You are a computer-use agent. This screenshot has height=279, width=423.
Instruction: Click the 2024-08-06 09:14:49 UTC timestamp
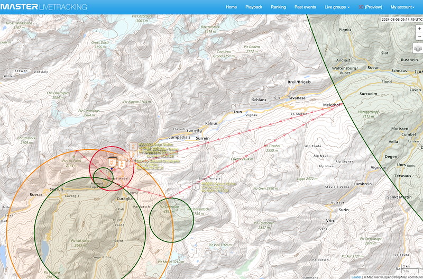(x=402, y=20)
